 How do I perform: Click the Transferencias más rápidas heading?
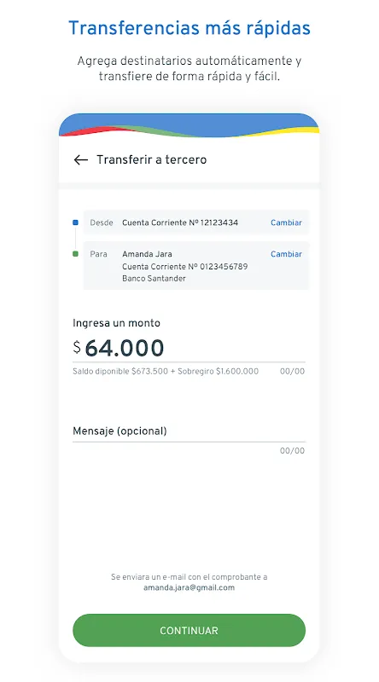[189, 28]
